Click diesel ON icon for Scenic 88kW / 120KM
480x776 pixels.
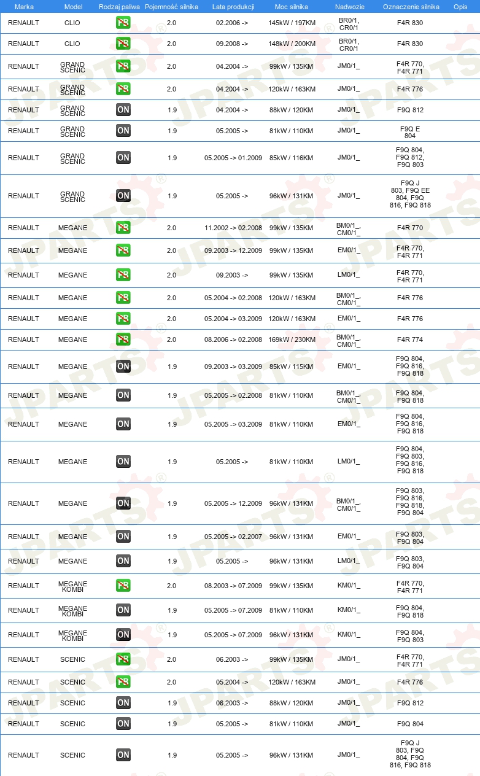point(123,703)
